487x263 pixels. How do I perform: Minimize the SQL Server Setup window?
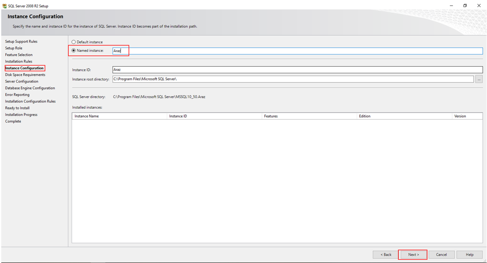pyautogui.click(x=451, y=5)
